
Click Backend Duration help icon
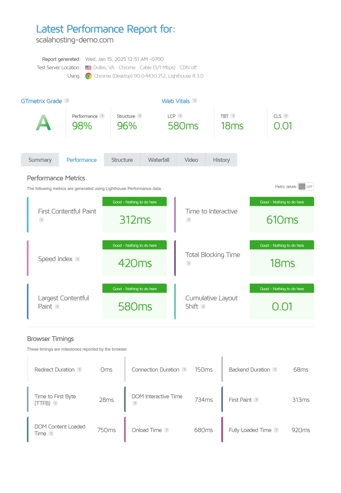[275, 370]
